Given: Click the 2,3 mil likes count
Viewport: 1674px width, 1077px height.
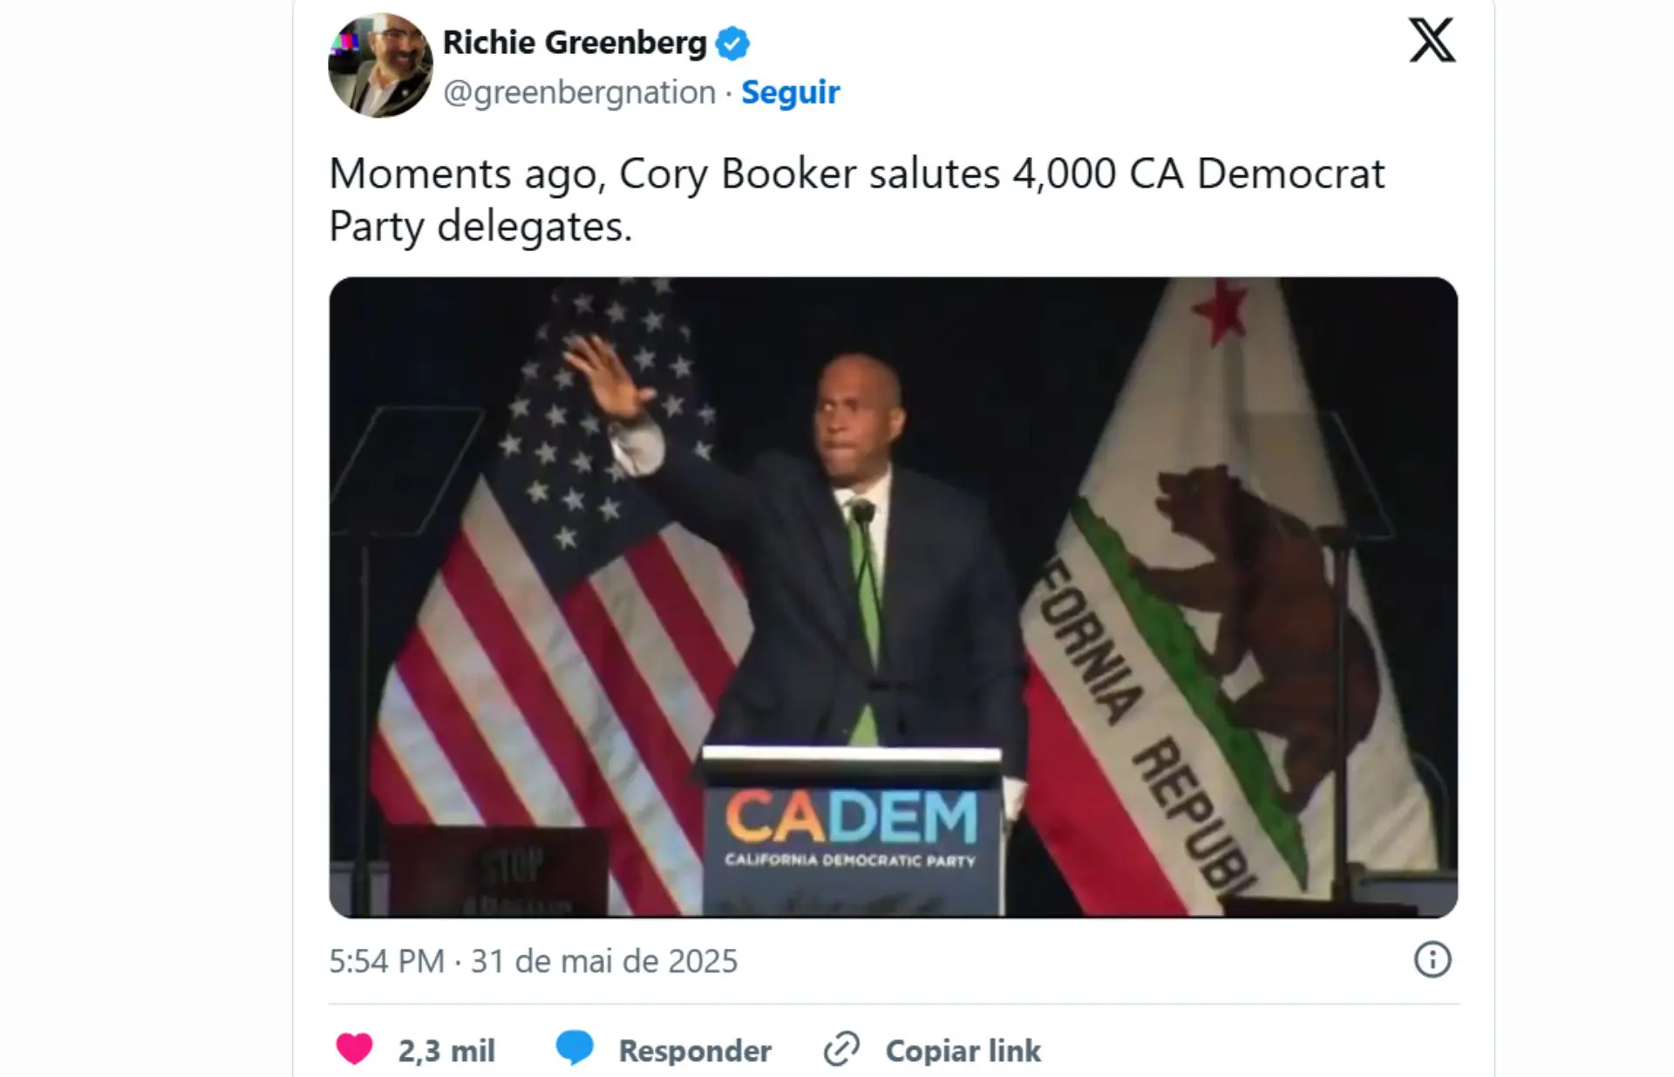Looking at the screenshot, I should [x=446, y=1051].
